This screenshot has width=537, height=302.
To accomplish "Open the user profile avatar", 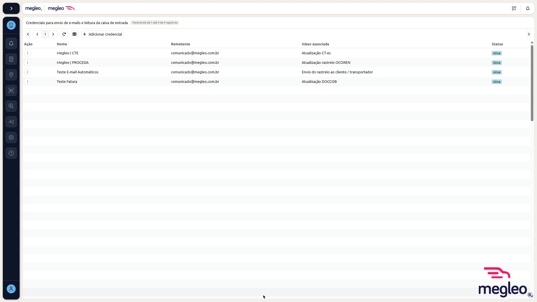I will tap(11, 289).
